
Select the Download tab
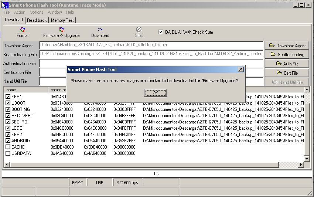[14, 20]
